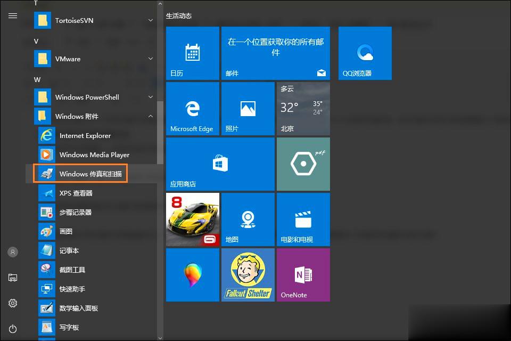This screenshot has height=341, width=511.
Task: Click Windows 附件 folder entry
Action: coord(95,116)
